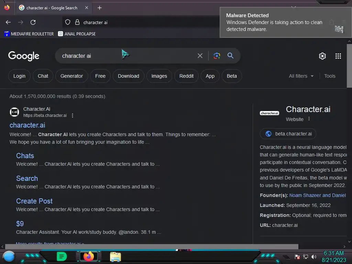Click the volume speaker tray icon
The width and height of the screenshot is (352, 264).
(314, 257)
